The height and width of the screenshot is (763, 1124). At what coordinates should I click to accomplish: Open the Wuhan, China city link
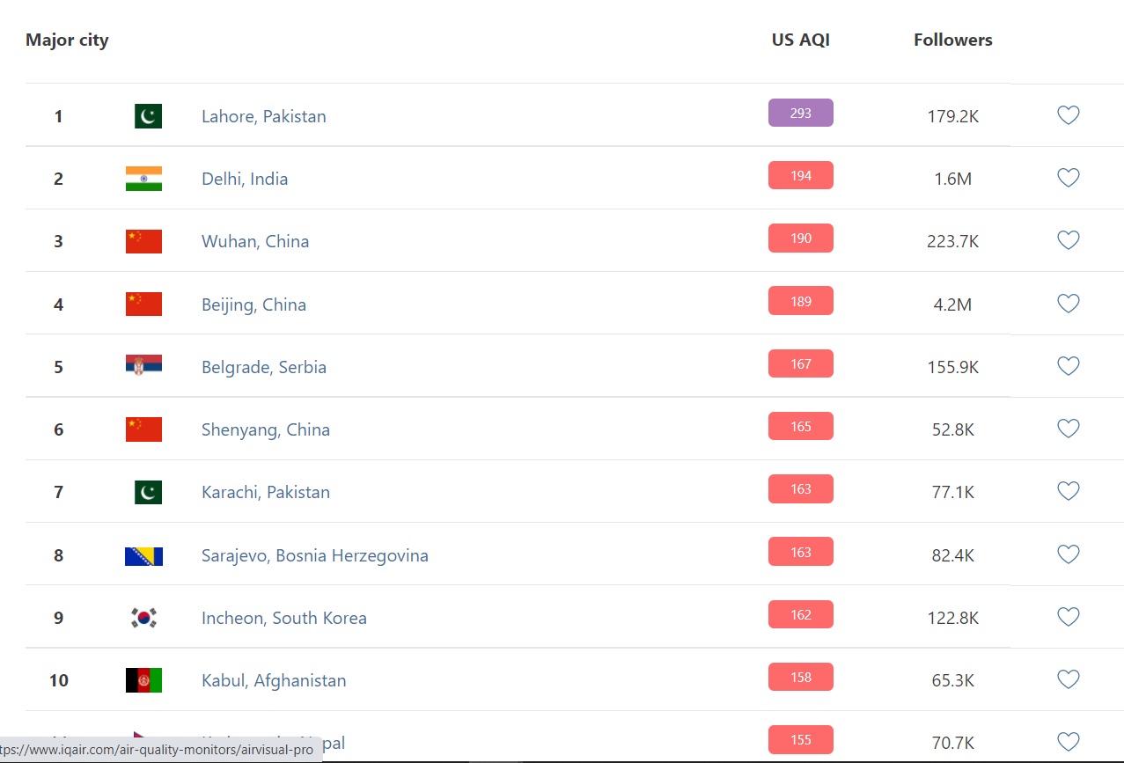pyautogui.click(x=255, y=241)
